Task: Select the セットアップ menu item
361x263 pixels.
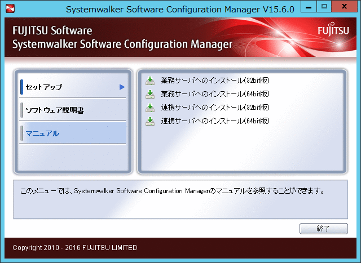Action: click(73, 87)
